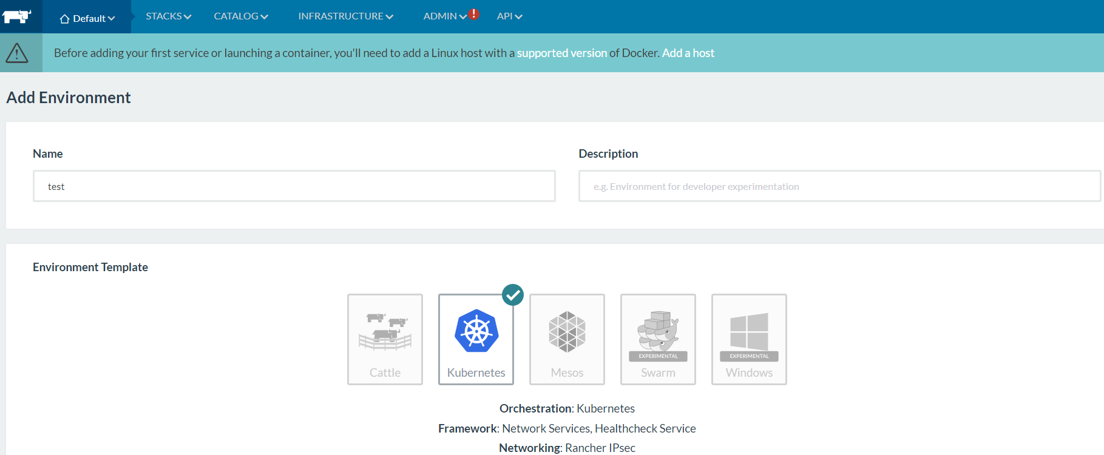Click the 'Add a host' link

pyautogui.click(x=688, y=53)
